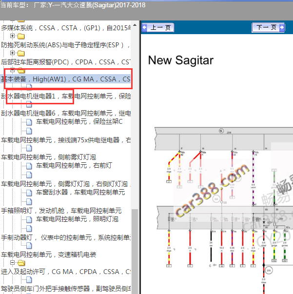This screenshot has width=293, height=294.
Task: Open document icon for 侧前雾灯灯泡
Action: pyautogui.click(x=29, y=148)
